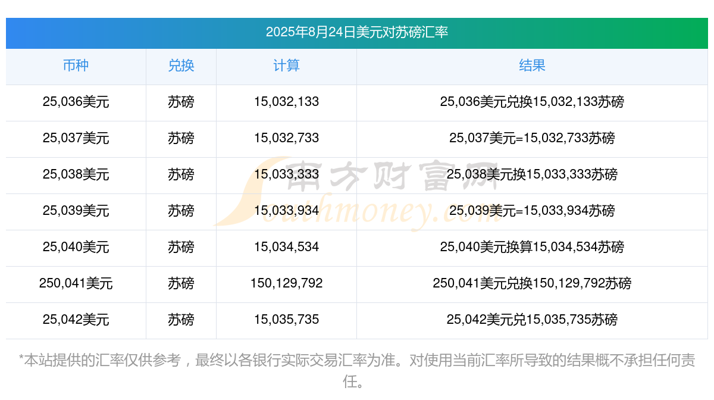Select the calculated value 15,034,534
The image size is (714, 400).
286,247
